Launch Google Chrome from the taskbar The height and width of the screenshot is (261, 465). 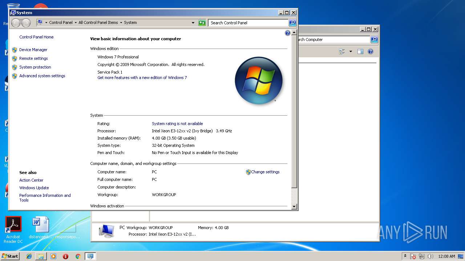pyautogui.click(x=78, y=256)
